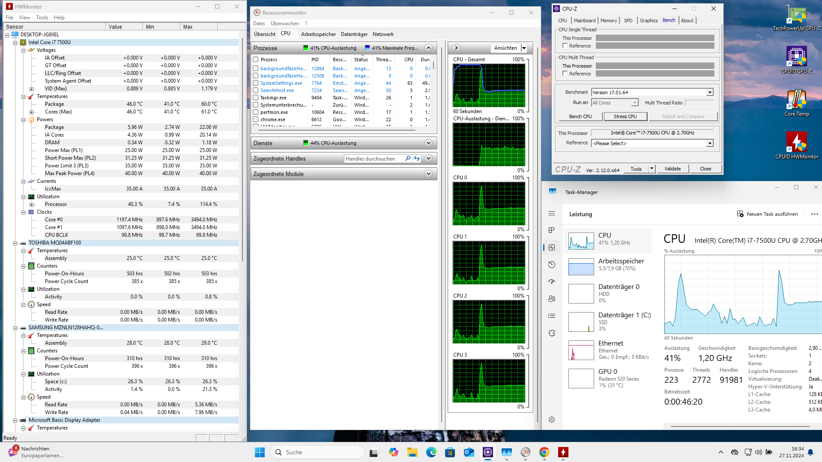Screen dimensions: 822x462
Task: Open Outlook from the taskbar
Action: coord(469,452)
